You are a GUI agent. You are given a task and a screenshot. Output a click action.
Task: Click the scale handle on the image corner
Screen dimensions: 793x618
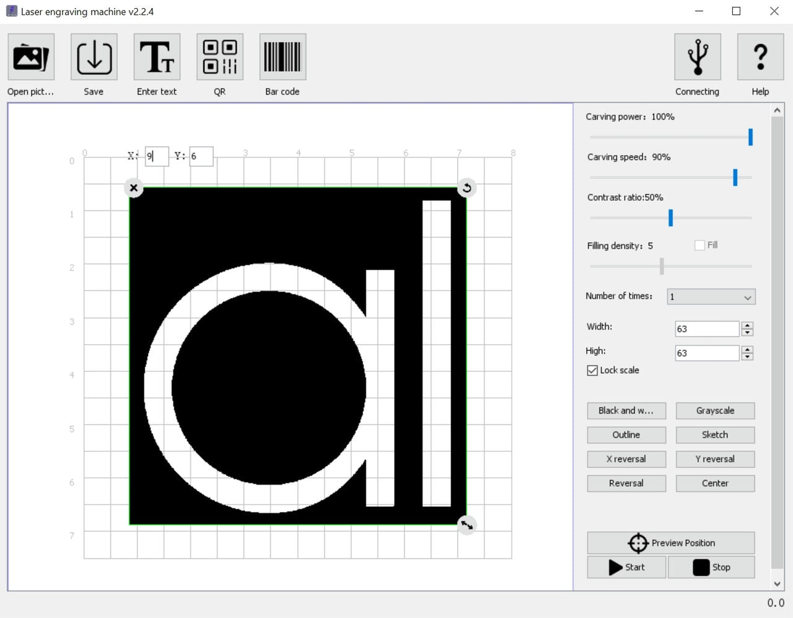[467, 525]
